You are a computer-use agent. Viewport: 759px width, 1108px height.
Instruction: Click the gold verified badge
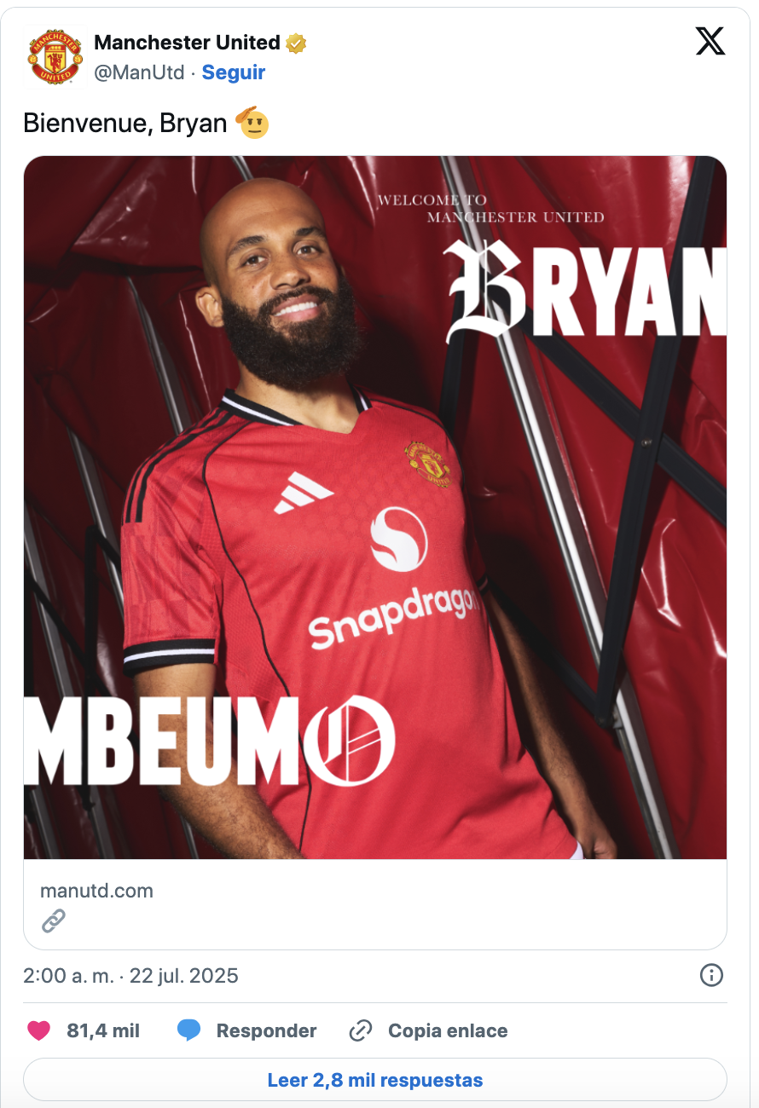[296, 43]
